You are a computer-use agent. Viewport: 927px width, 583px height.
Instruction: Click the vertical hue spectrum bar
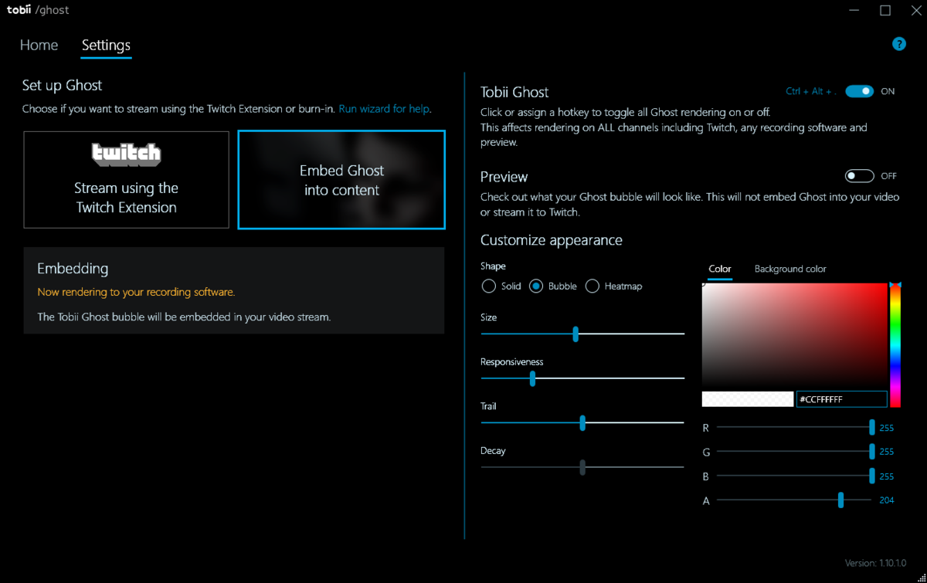click(895, 345)
